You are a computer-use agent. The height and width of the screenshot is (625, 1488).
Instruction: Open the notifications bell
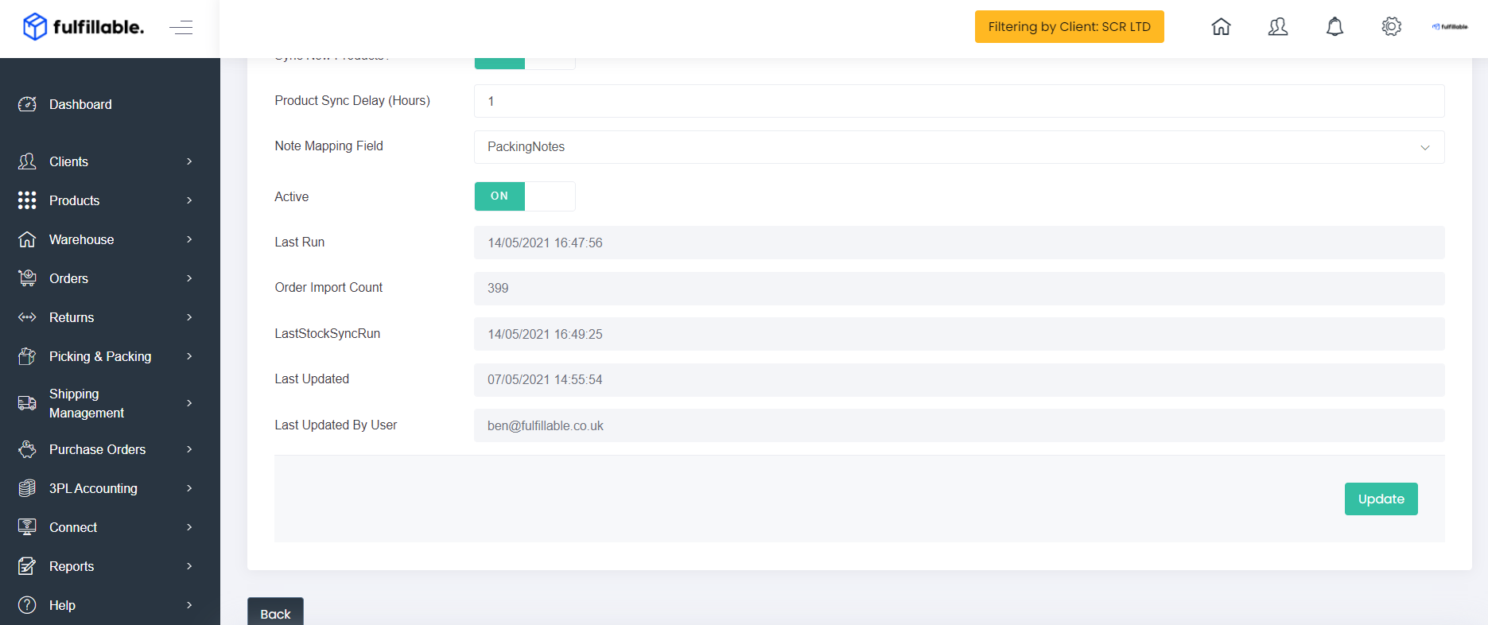(x=1335, y=27)
